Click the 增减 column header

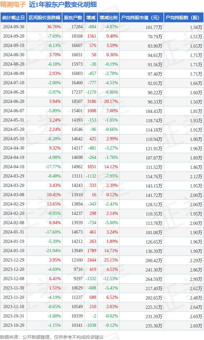coord(91,18)
